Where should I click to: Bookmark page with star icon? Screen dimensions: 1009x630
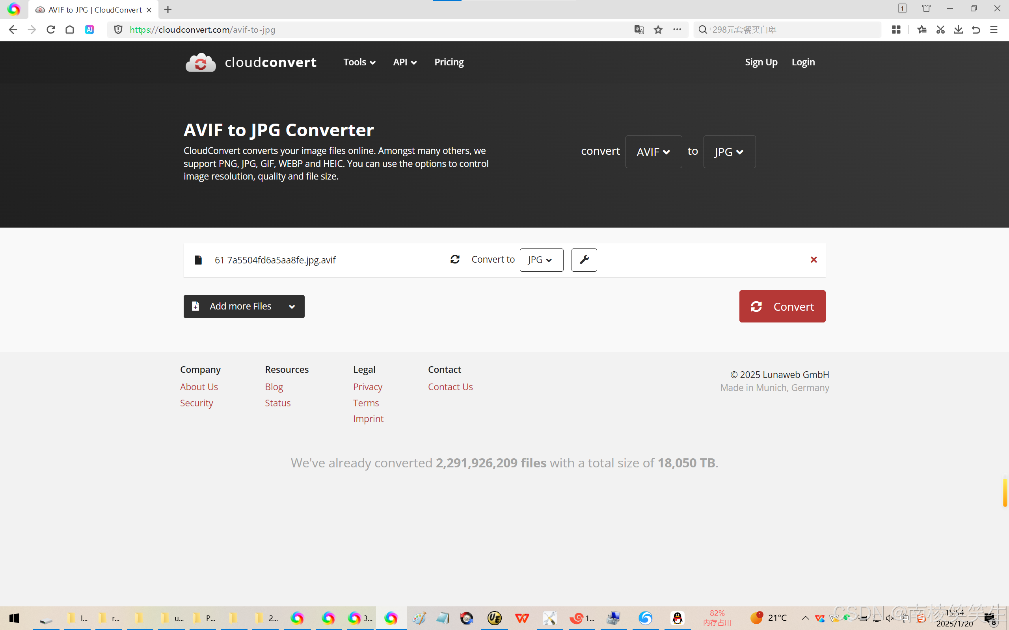pos(658,30)
